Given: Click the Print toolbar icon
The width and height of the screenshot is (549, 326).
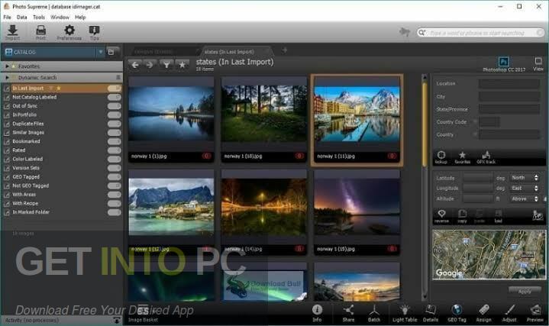Looking at the screenshot, I should [41, 32].
